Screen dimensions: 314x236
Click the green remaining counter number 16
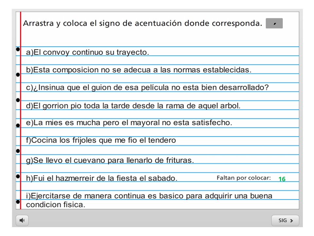click(x=282, y=179)
